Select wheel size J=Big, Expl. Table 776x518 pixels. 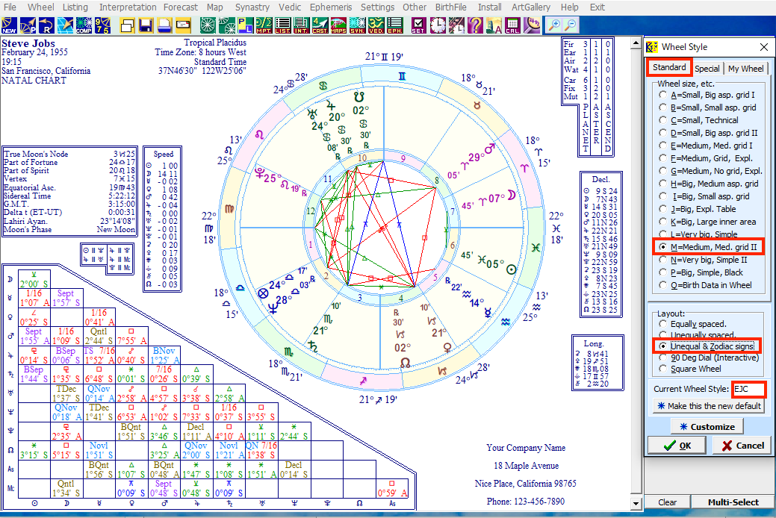[x=698, y=209]
